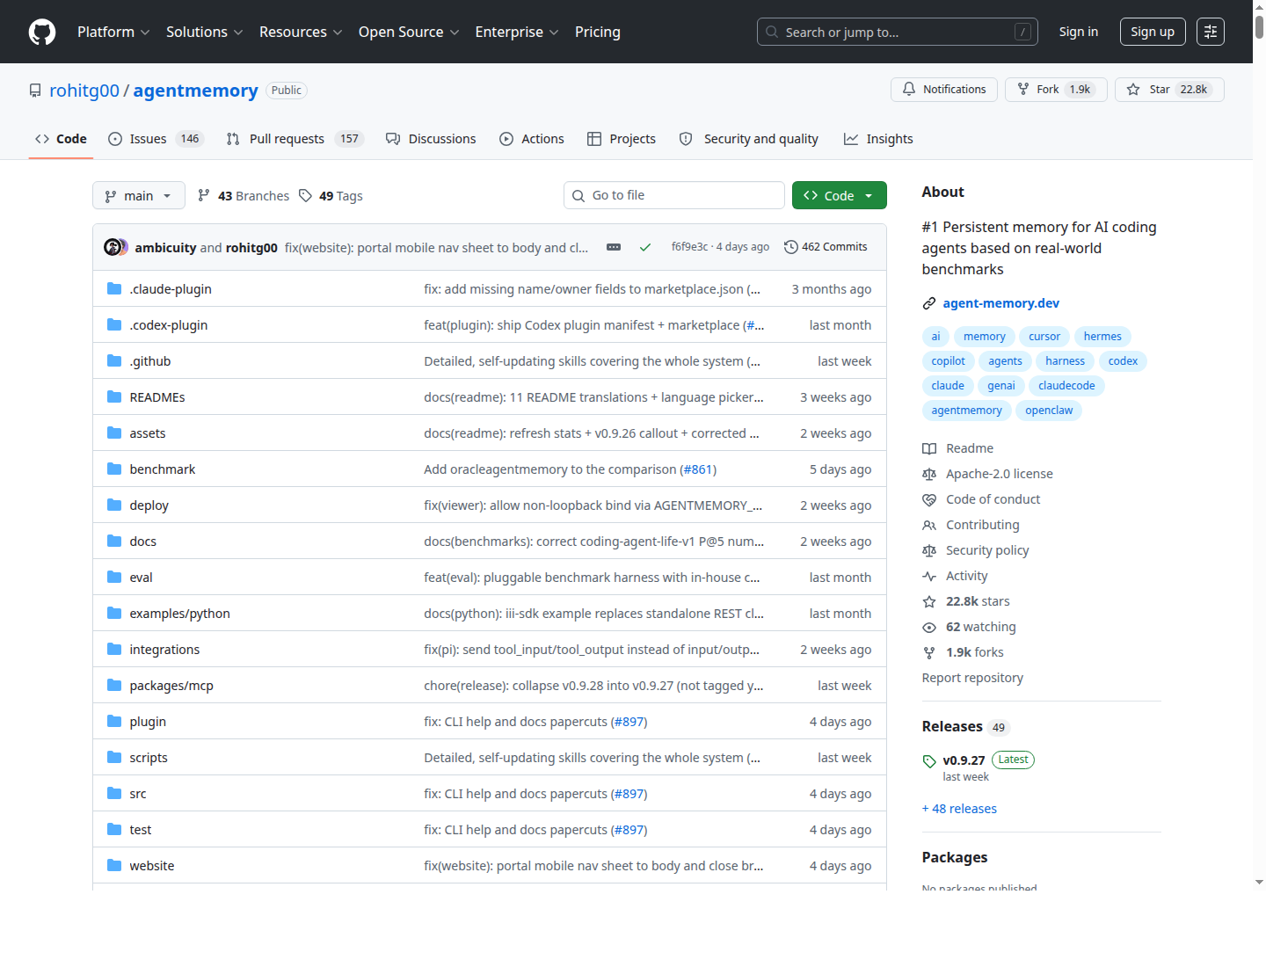The width and height of the screenshot is (1266, 967).
Task: Switch to the Pull requests tab
Action: (295, 139)
